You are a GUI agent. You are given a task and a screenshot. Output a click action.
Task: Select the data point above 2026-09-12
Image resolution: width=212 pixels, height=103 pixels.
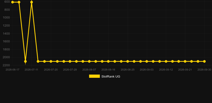(x=166, y=61)
